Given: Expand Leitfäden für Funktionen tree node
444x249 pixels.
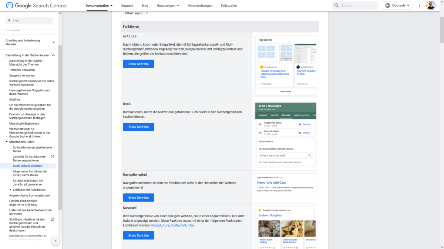Looking at the screenshot, I should tap(10, 190).
